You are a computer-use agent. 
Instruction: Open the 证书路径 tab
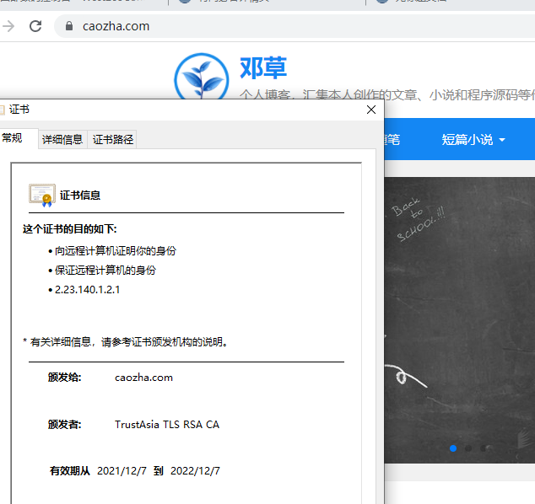pos(112,140)
